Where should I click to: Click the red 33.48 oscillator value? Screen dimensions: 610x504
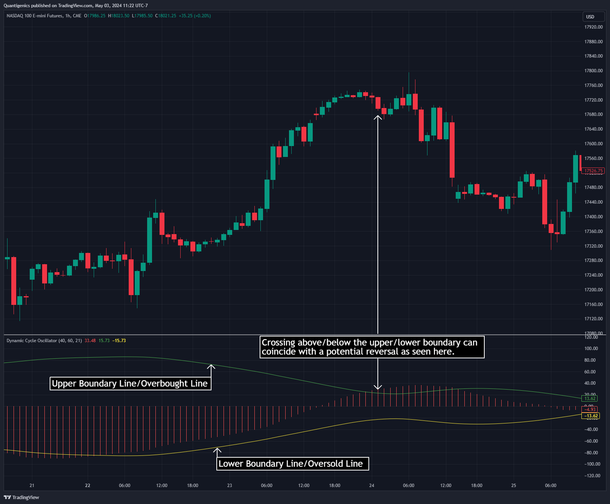click(90, 341)
